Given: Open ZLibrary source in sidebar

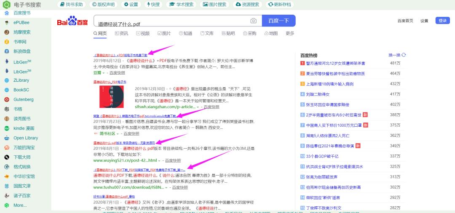Looking at the screenshot, I should [21, 80].
